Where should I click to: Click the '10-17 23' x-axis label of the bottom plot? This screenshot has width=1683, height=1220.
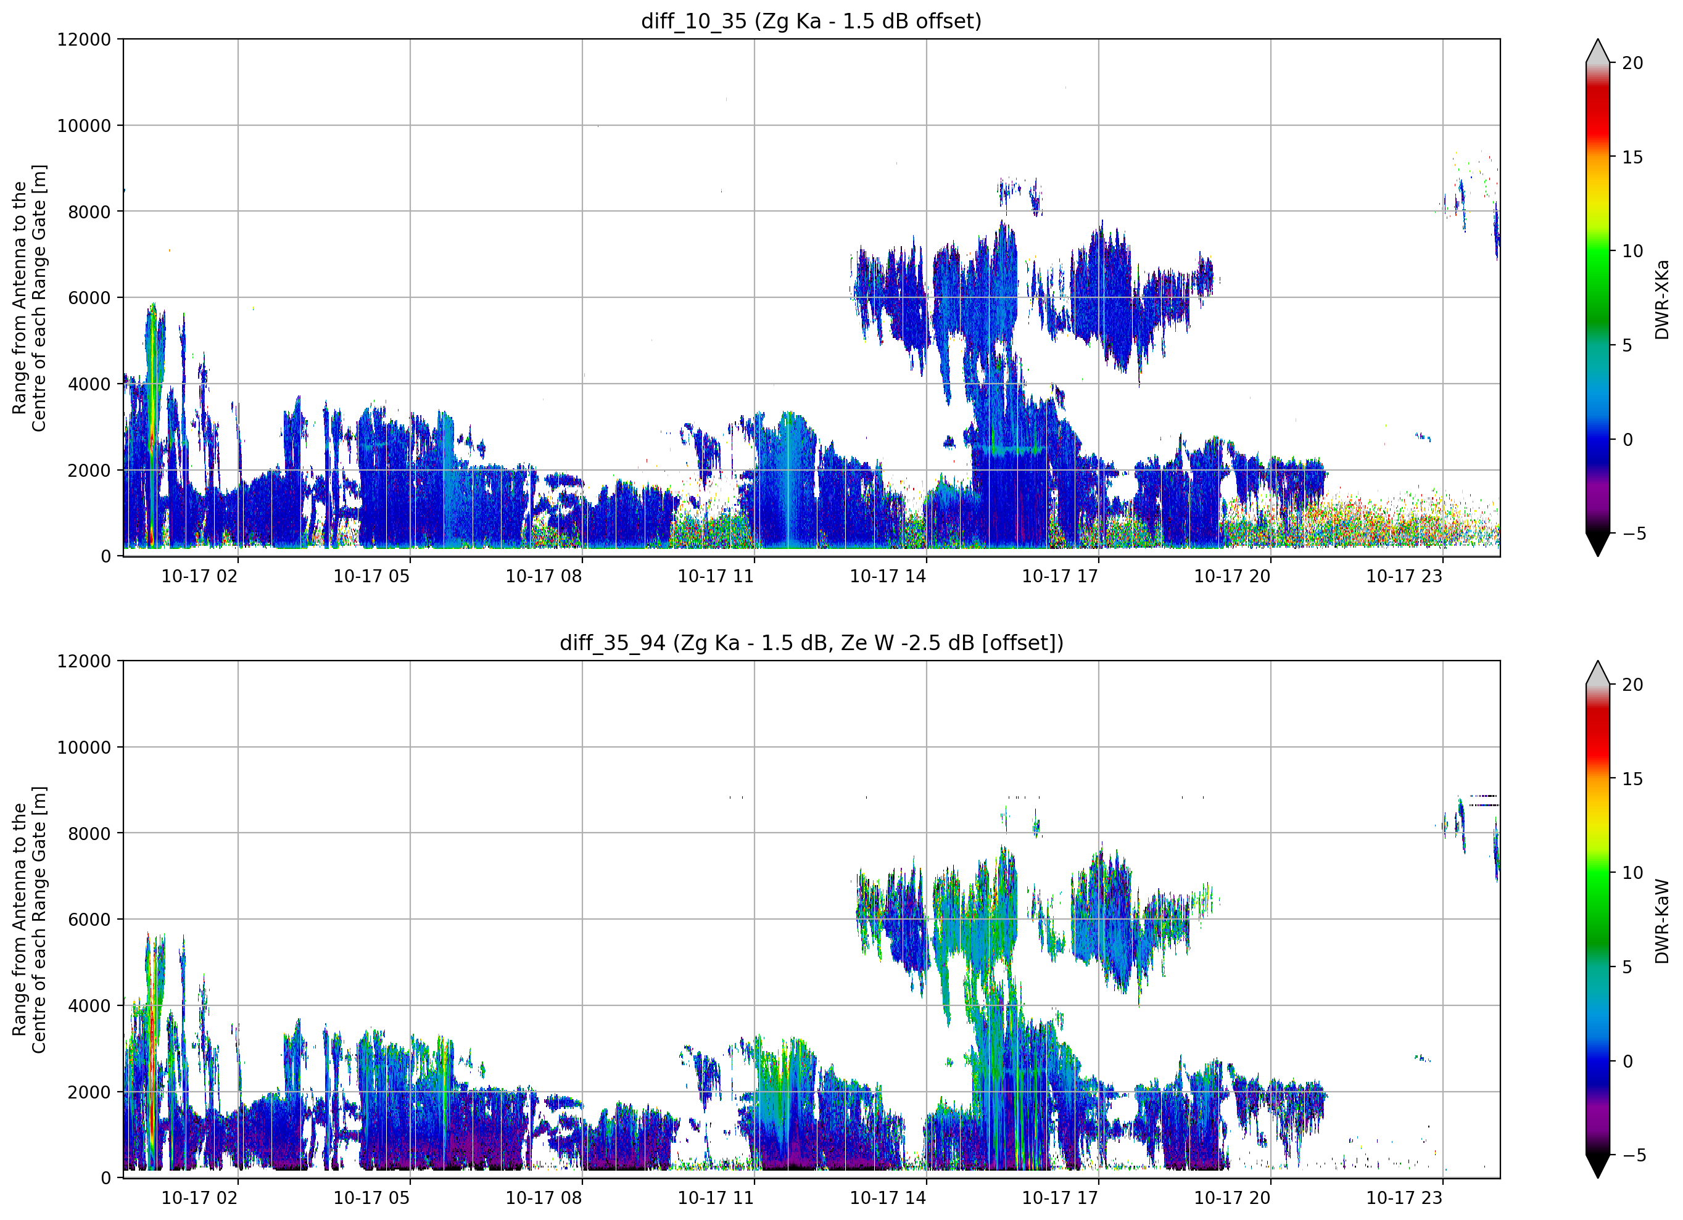1405,1198
